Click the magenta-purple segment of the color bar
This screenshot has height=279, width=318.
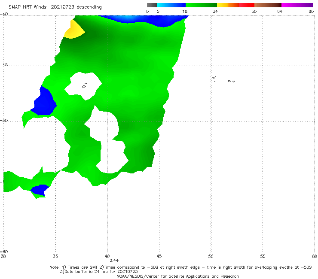pos(297,5)
